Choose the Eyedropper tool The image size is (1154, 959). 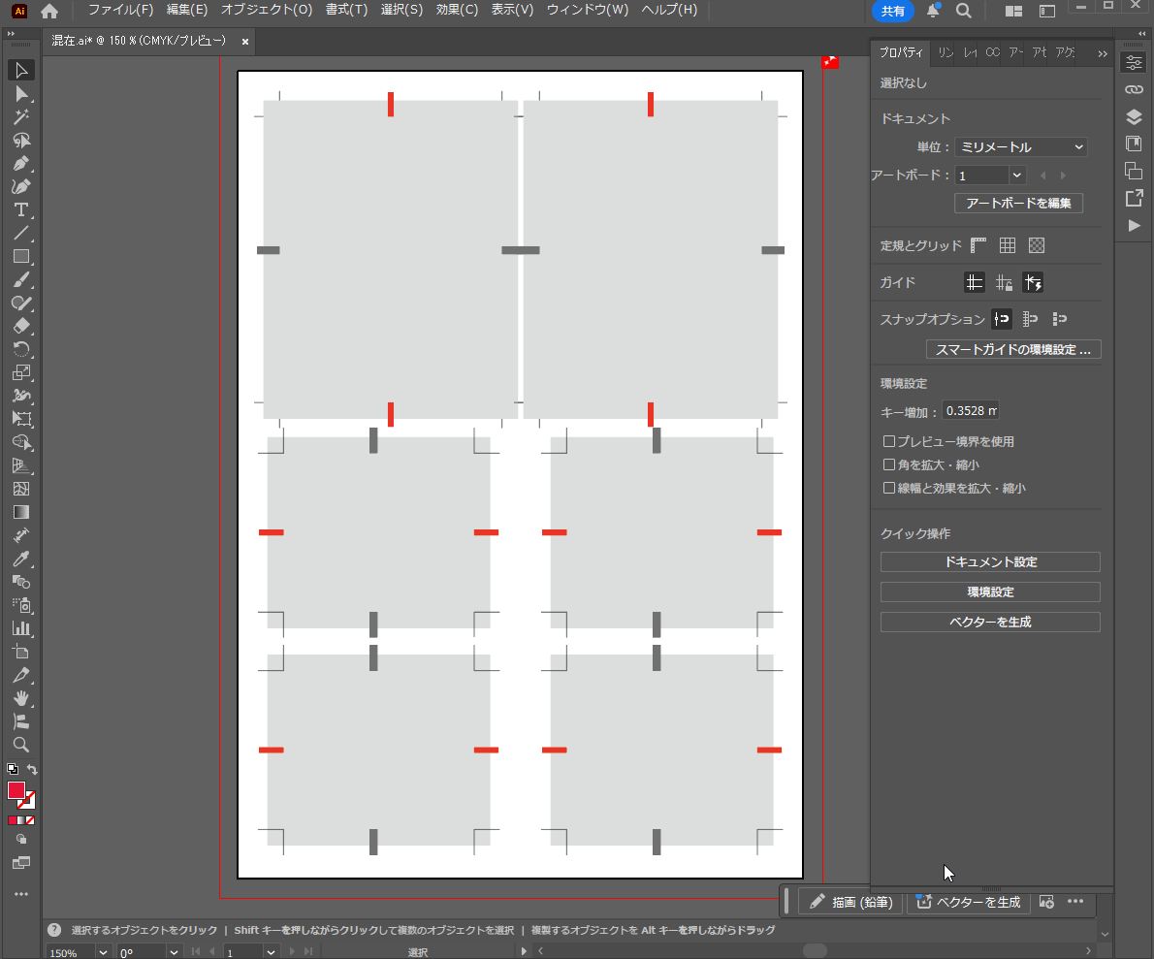point(20,559)
